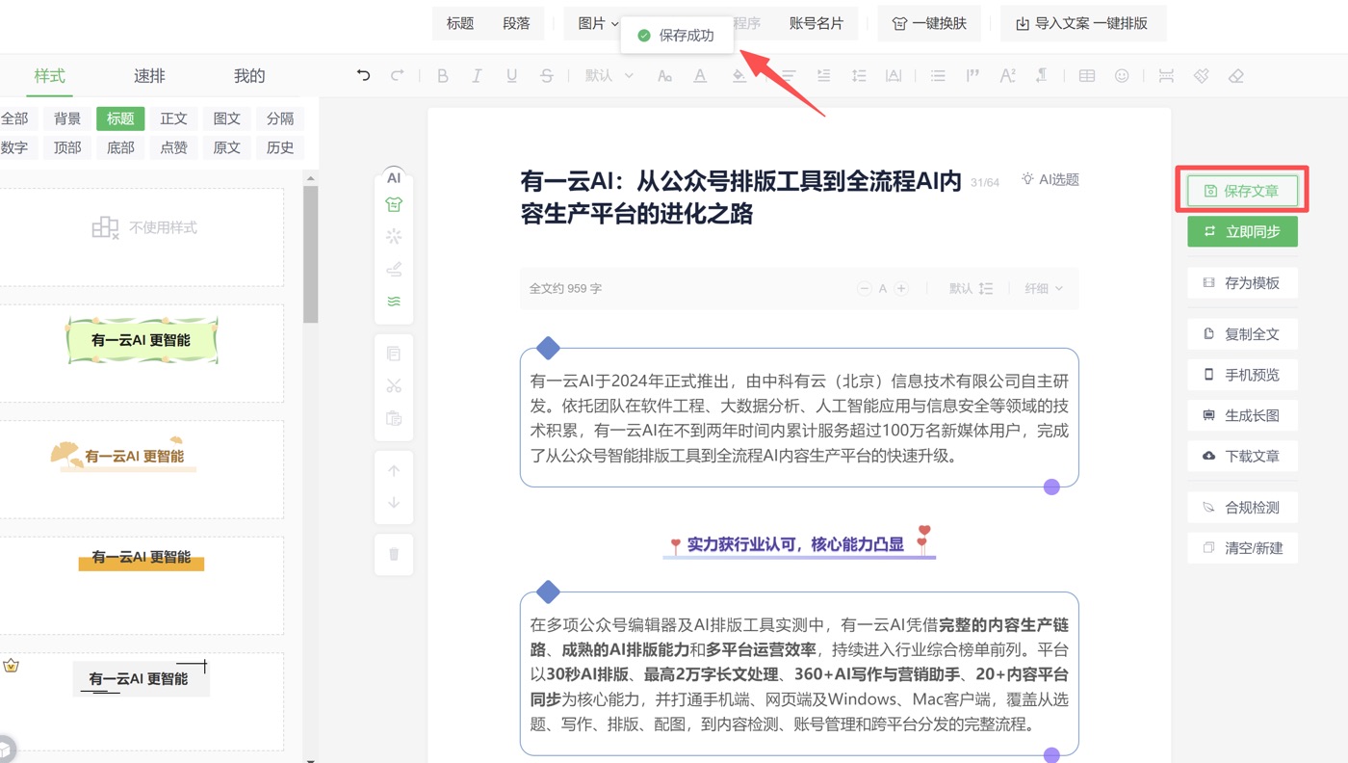Image resolution: width=1348 pixels, height=763 pixels.
Task: Open line spacing options in toolbar
Action: 859,75
